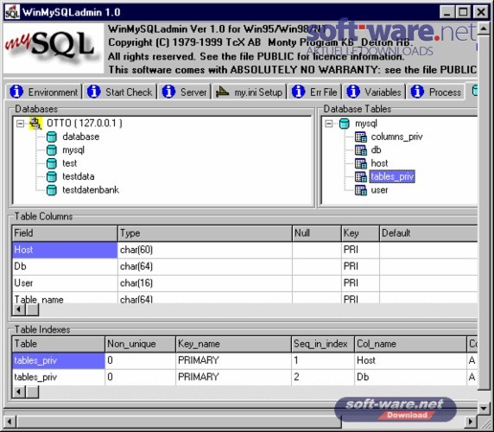
Task: Click the table icon beside columns_priv
Action: tap(361, 137)
